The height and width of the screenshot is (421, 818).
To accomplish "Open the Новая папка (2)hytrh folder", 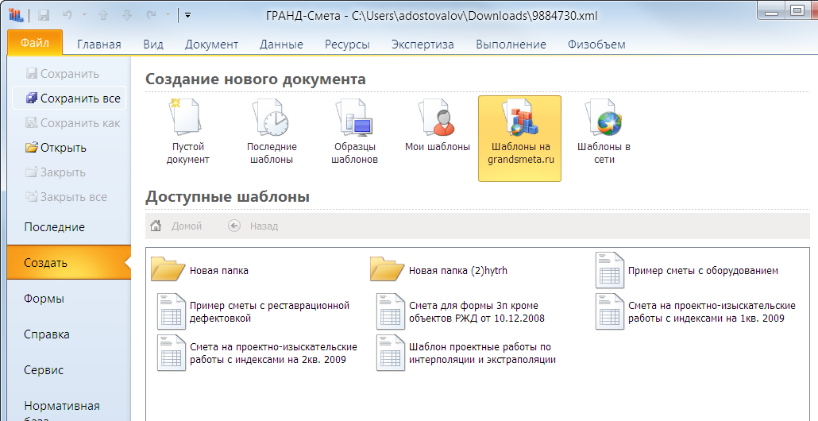I will (x=438, y=270).
